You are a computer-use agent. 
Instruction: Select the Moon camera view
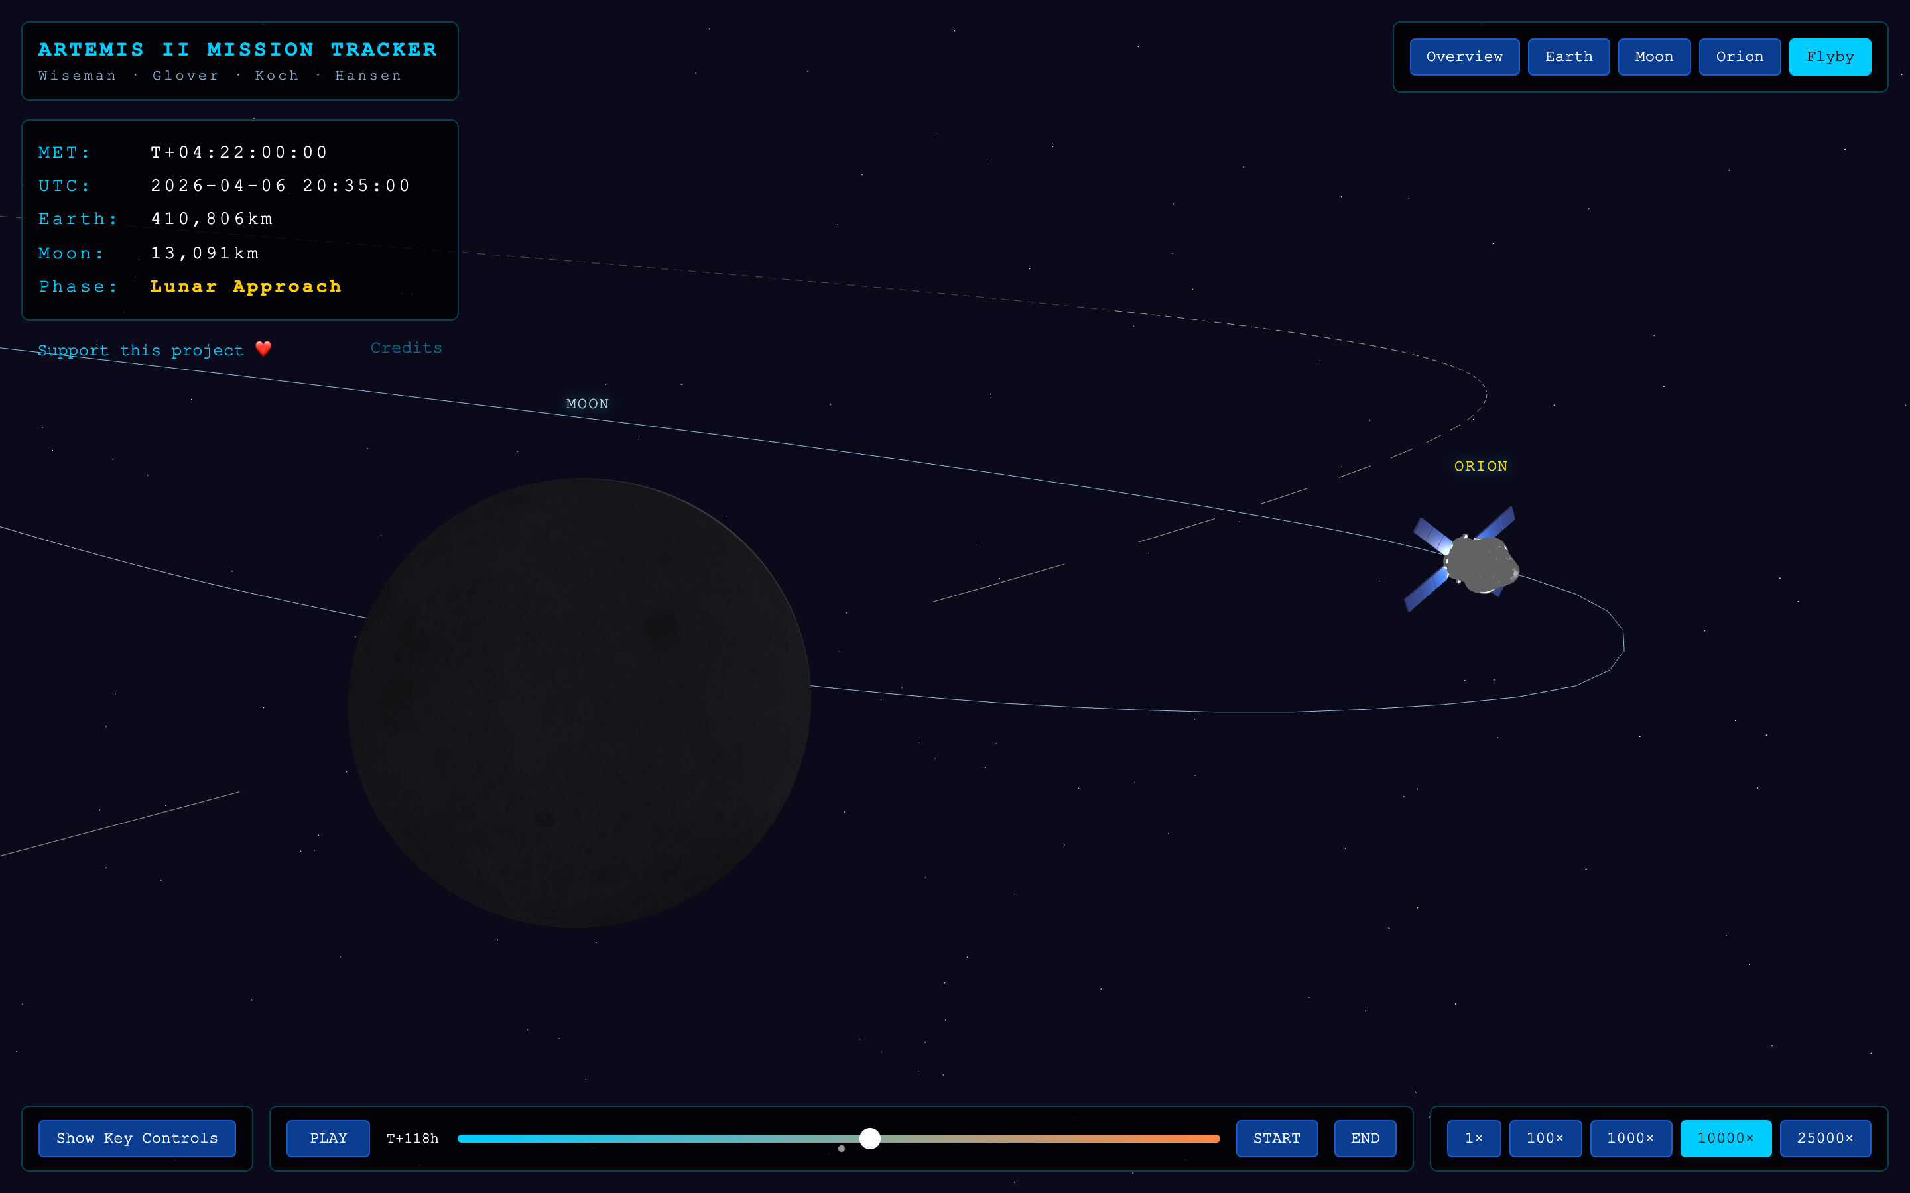point(1653,57)
